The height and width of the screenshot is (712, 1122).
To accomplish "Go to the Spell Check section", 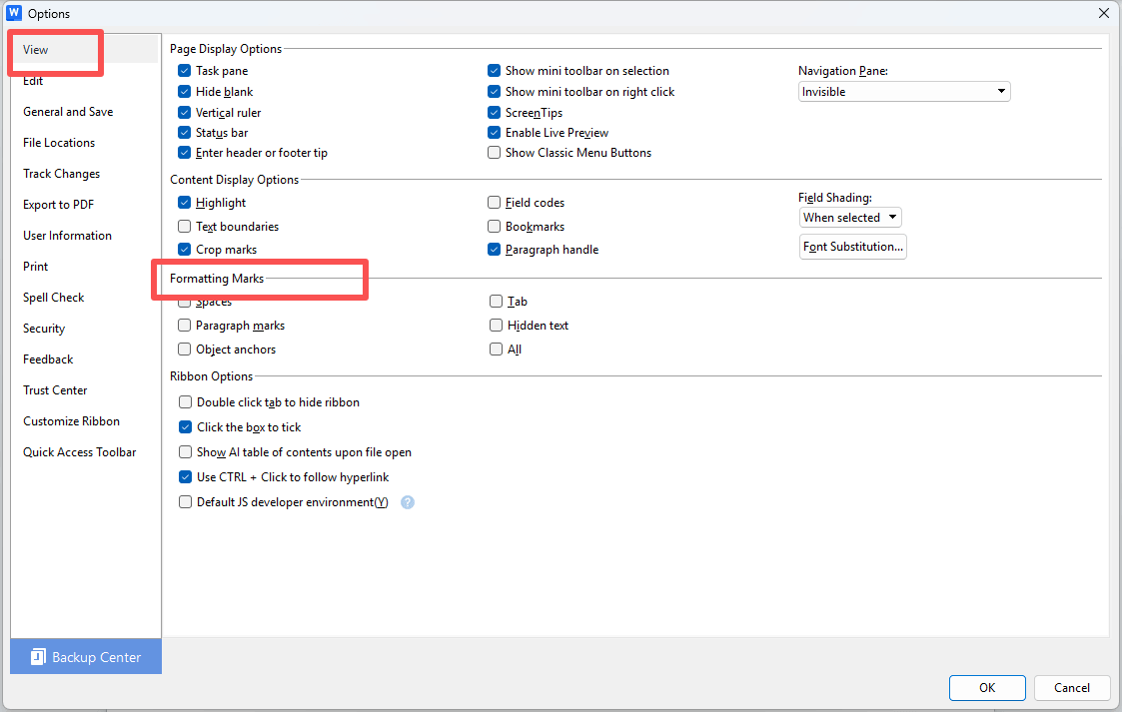I will click(x=54, y=298).
